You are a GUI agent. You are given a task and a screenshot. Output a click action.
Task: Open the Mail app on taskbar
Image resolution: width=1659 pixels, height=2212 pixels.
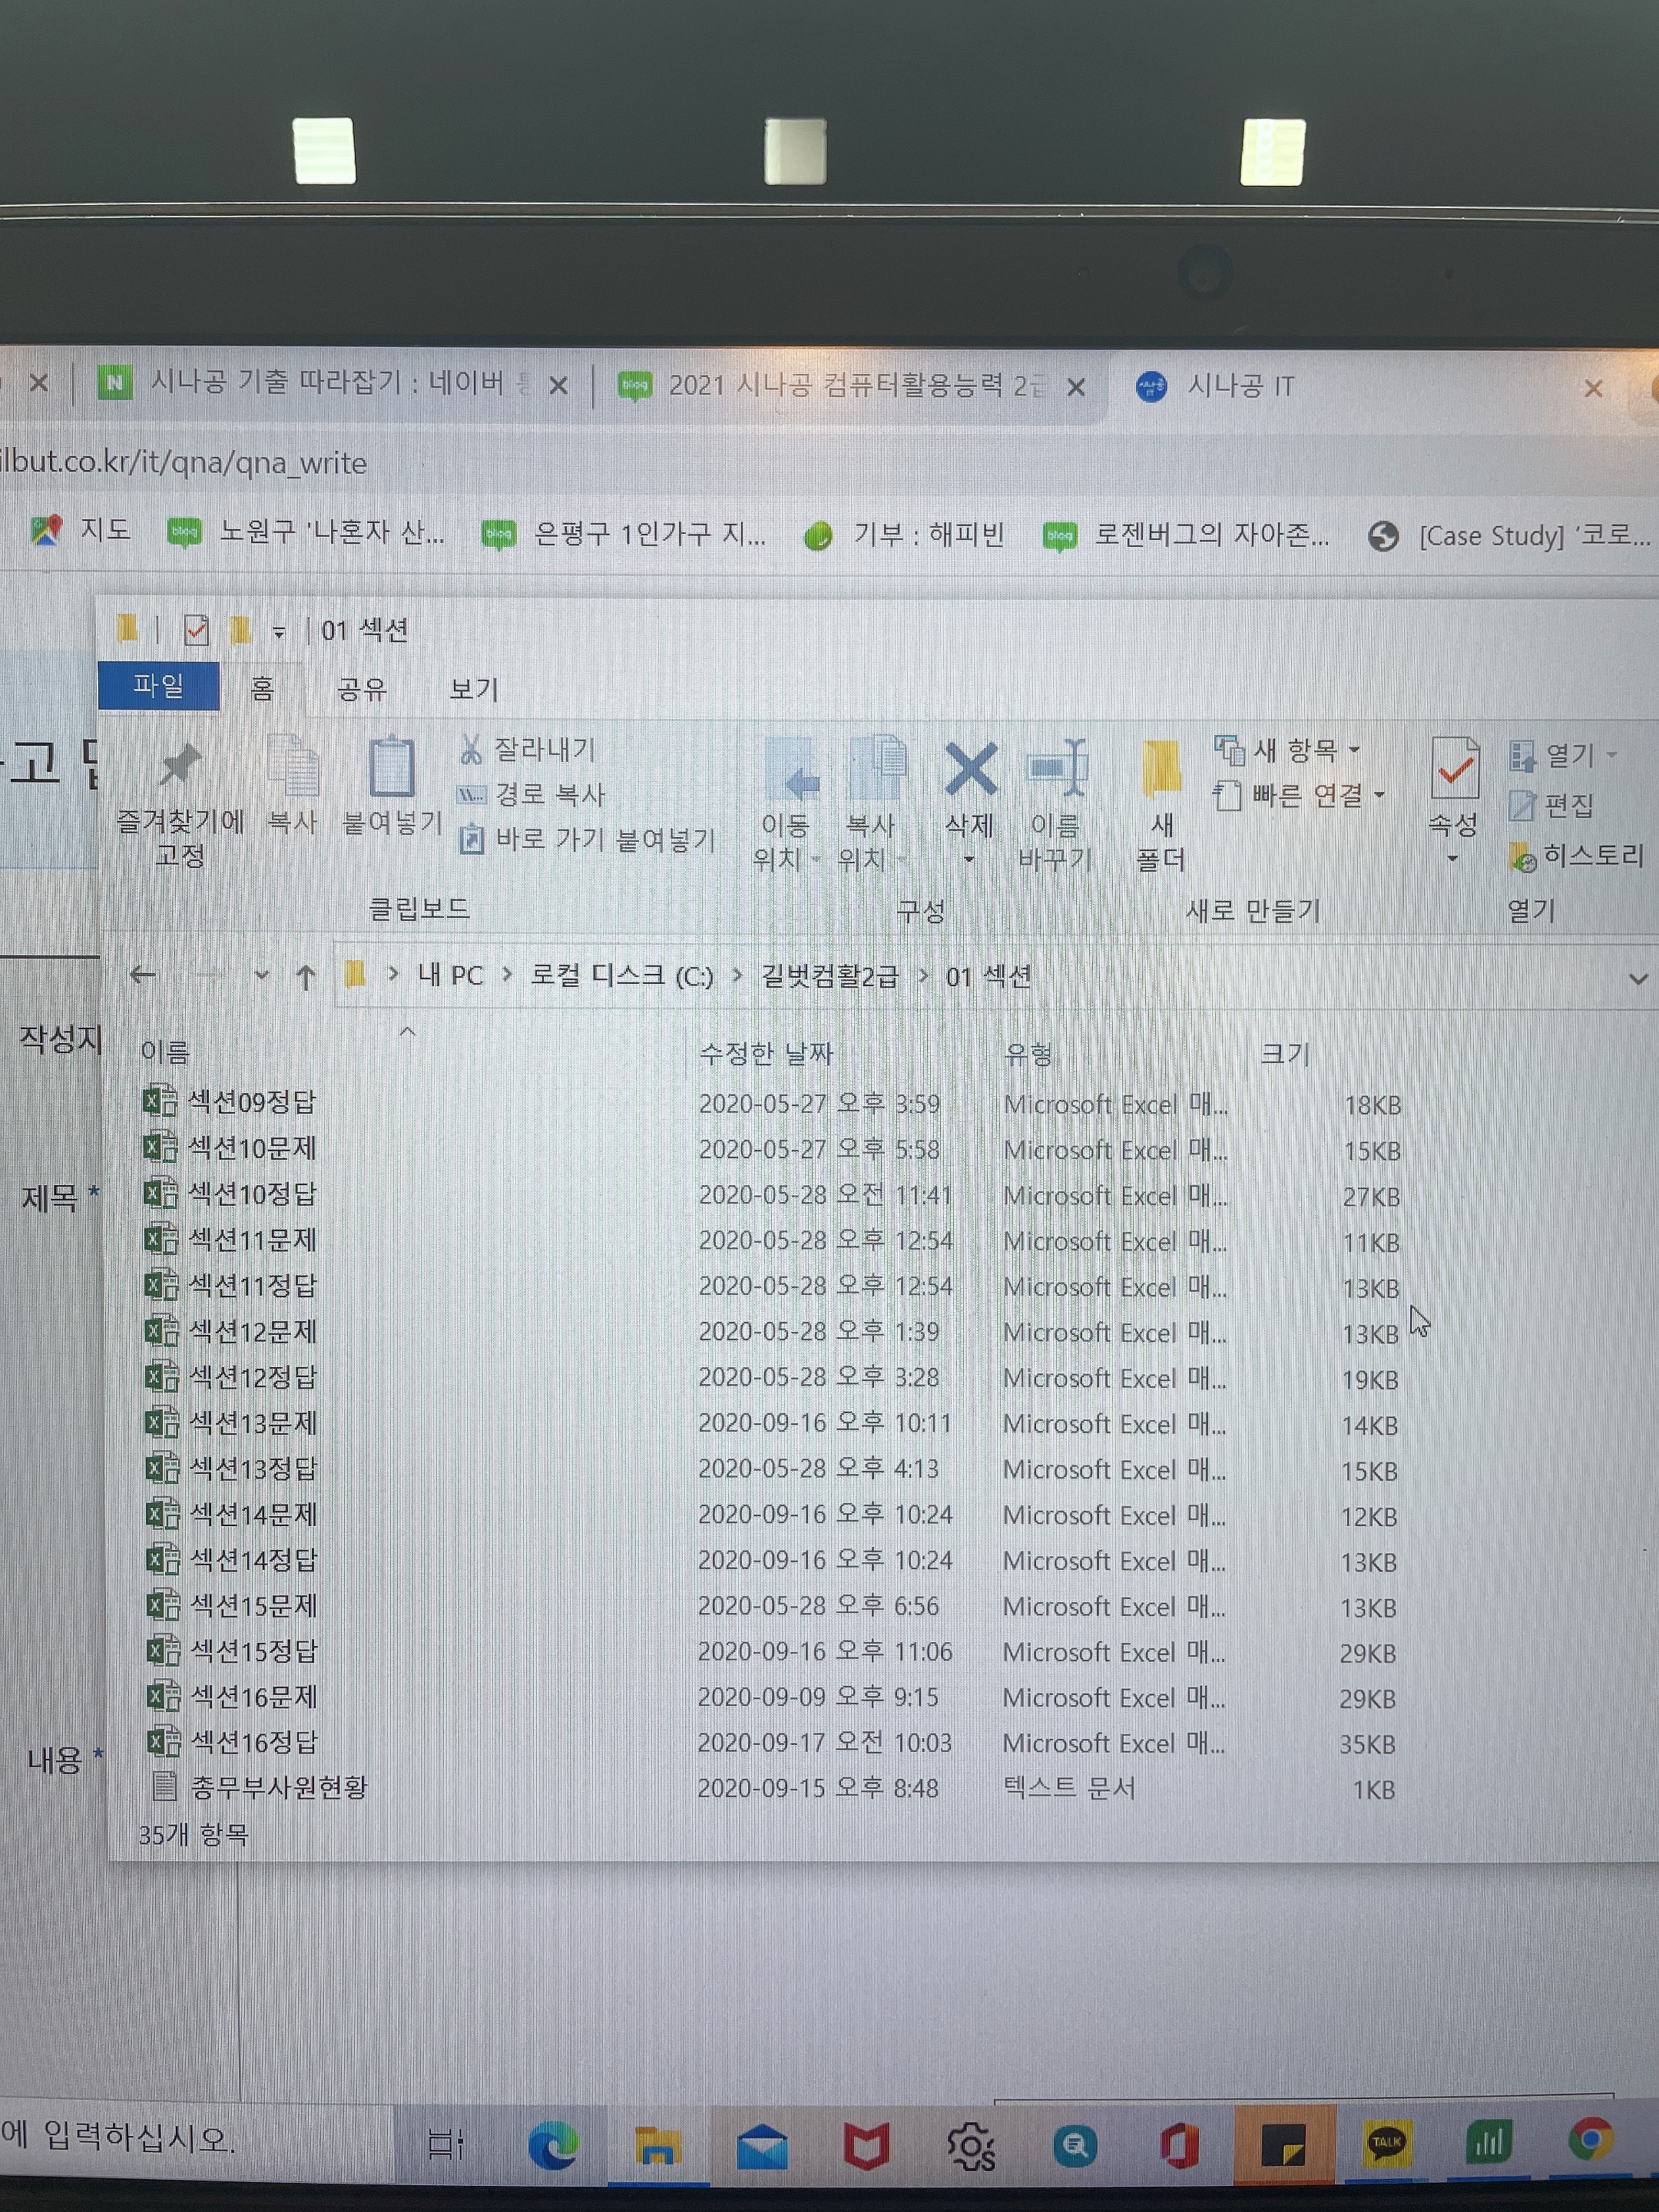(762, 2147)
